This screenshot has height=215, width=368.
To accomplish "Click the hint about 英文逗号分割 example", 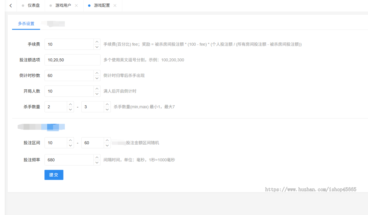I will (x=144, y=60).
